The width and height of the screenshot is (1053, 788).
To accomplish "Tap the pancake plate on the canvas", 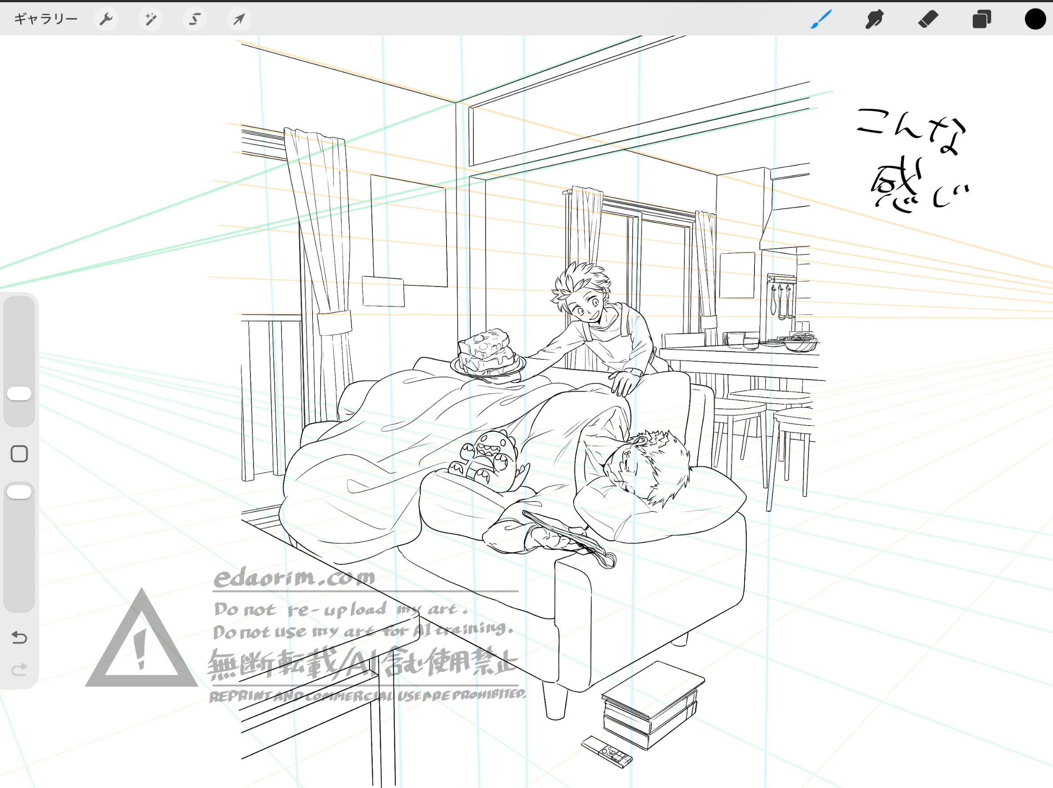I will point(488,356).
